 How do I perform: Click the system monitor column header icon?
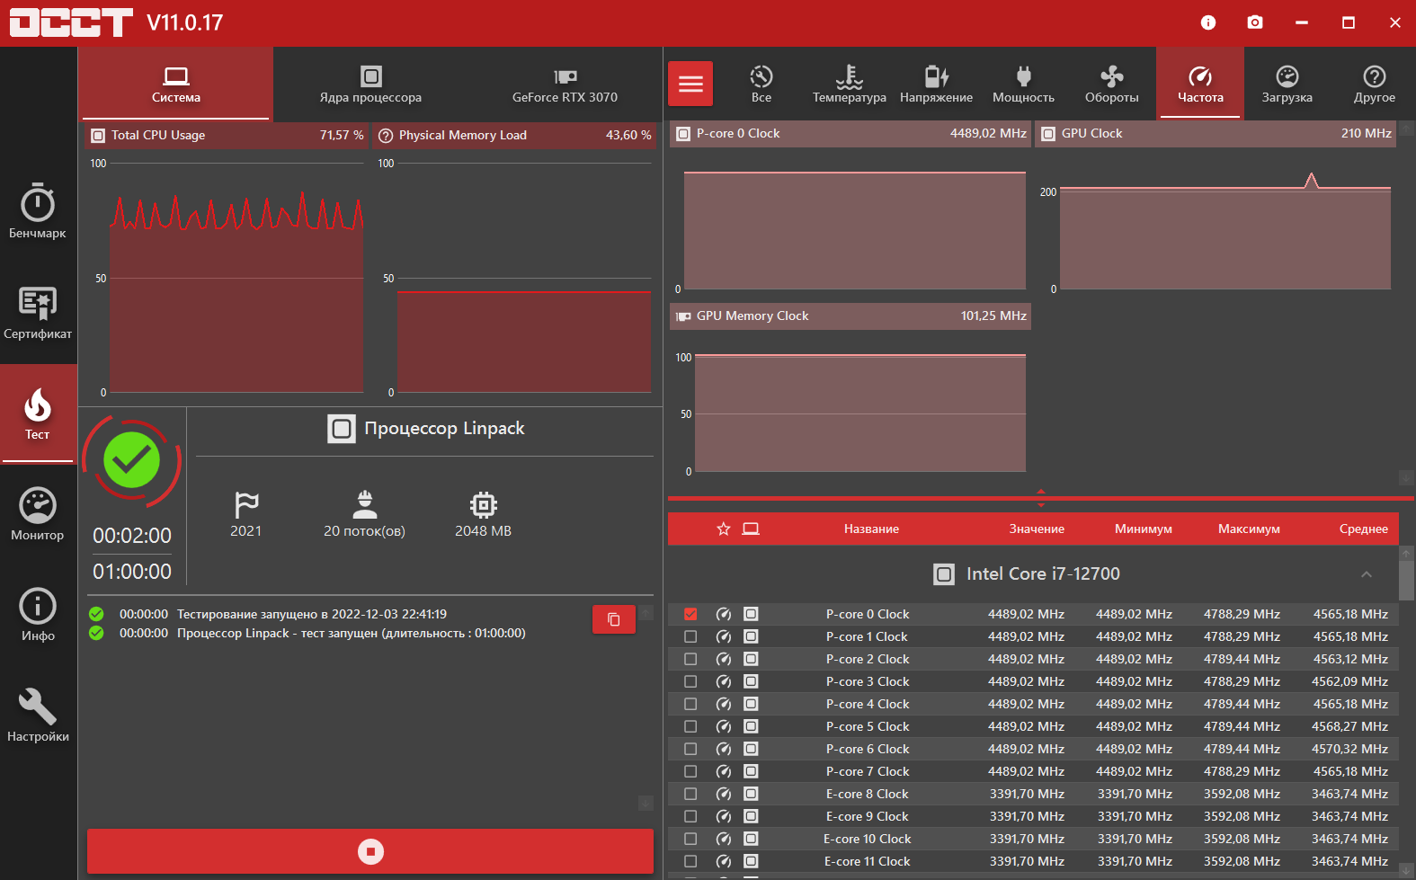coord(751,529)
